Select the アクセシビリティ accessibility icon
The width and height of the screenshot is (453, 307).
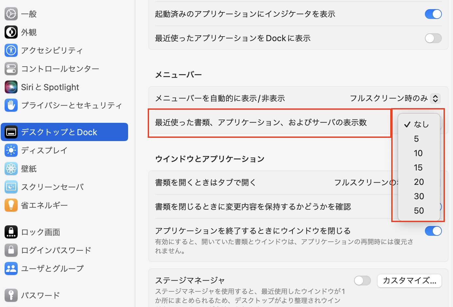11,50
